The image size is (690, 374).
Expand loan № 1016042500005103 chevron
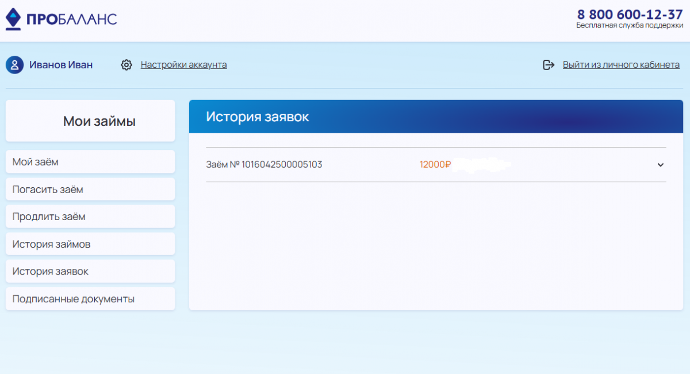point(660,165)
